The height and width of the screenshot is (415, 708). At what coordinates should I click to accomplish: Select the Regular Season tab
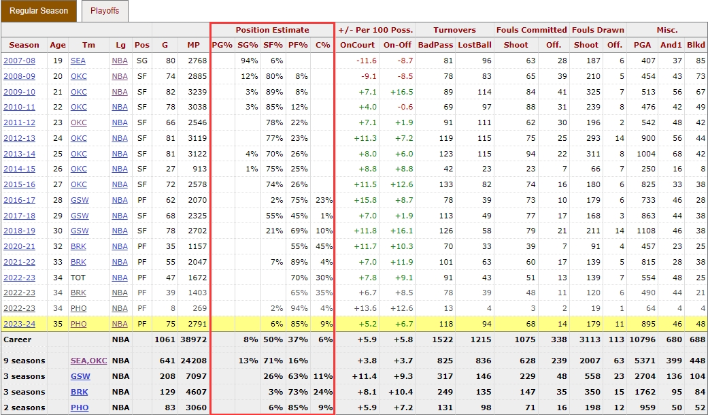(x=39, y=11)
